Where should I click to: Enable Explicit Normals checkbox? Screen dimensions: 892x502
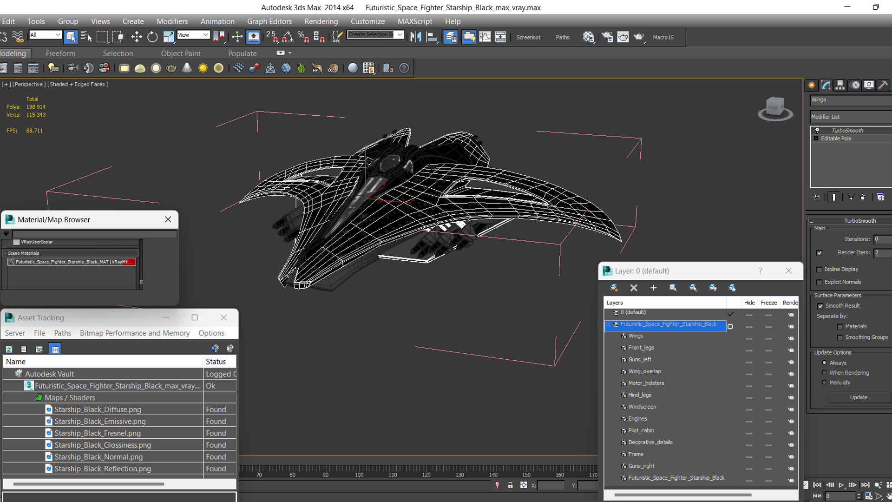pyautogui.click(x=820, y=283)
